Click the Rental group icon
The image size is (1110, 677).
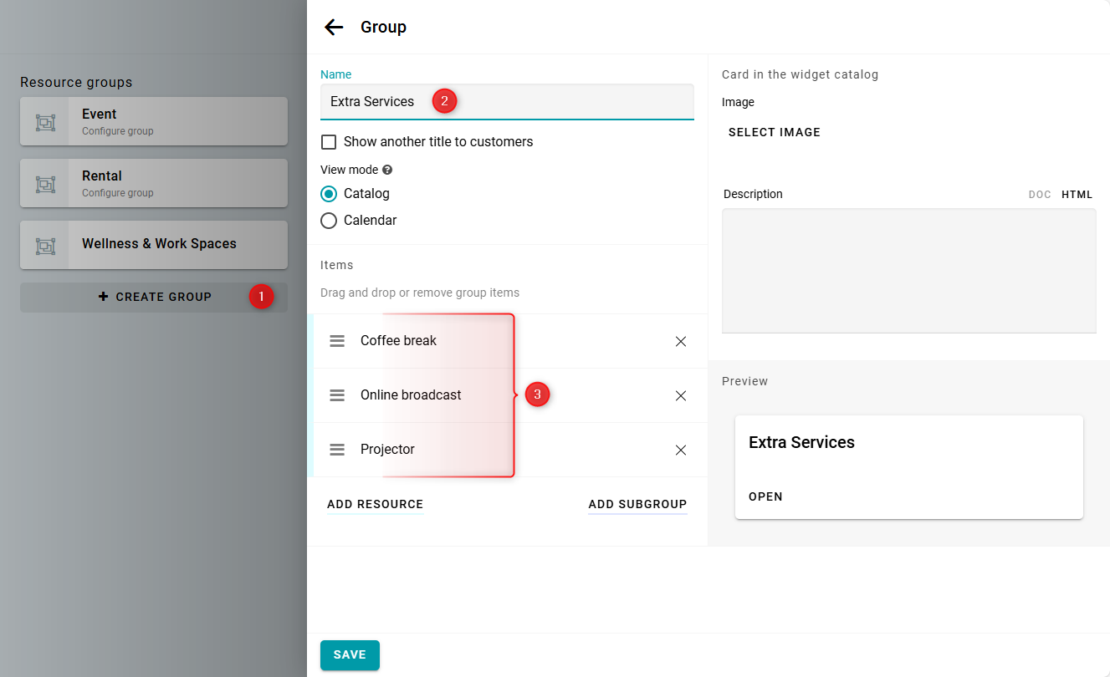click(45, 184)
